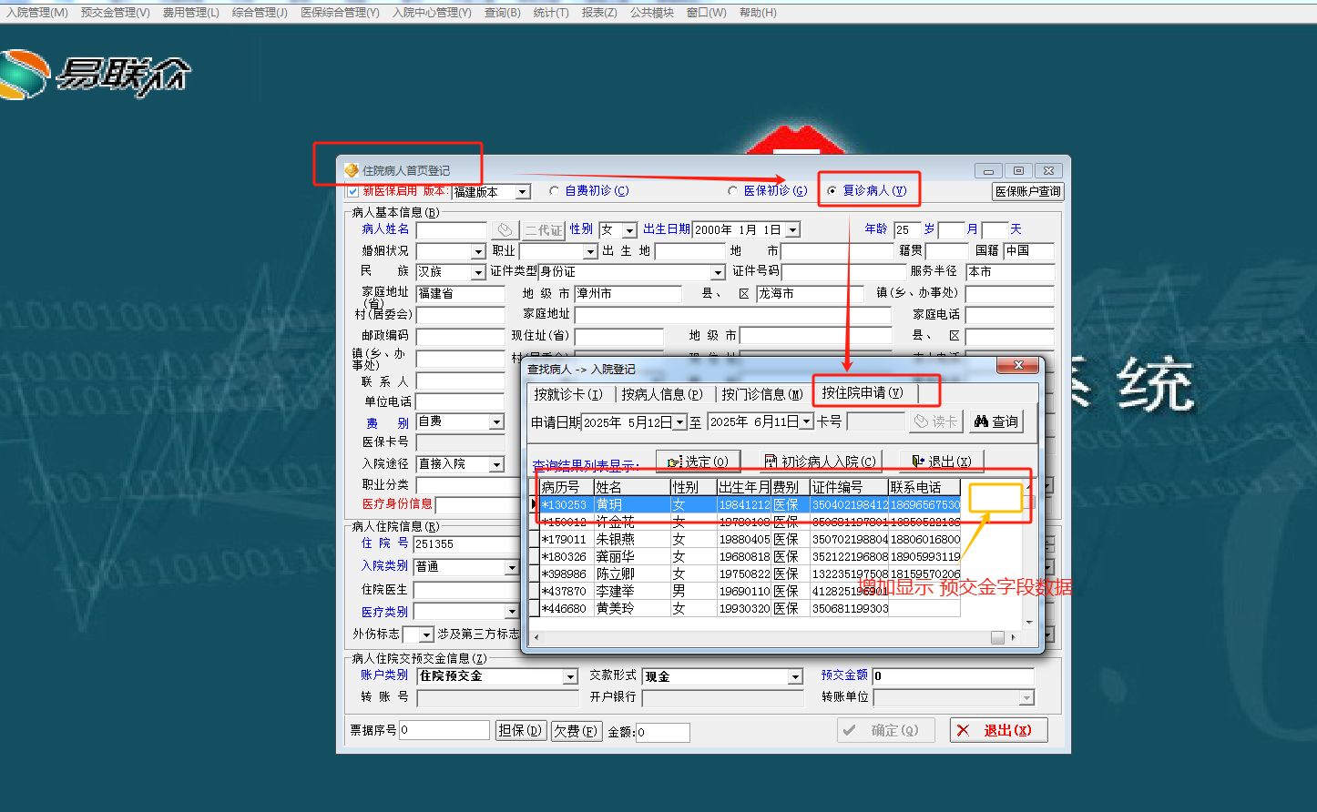Open the 账户类别 住院预交金 dropdown

[570, 676]
